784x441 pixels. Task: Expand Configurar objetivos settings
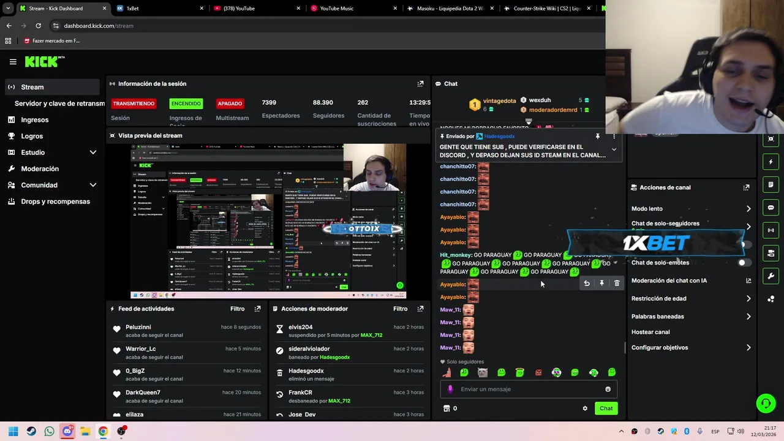748,348
